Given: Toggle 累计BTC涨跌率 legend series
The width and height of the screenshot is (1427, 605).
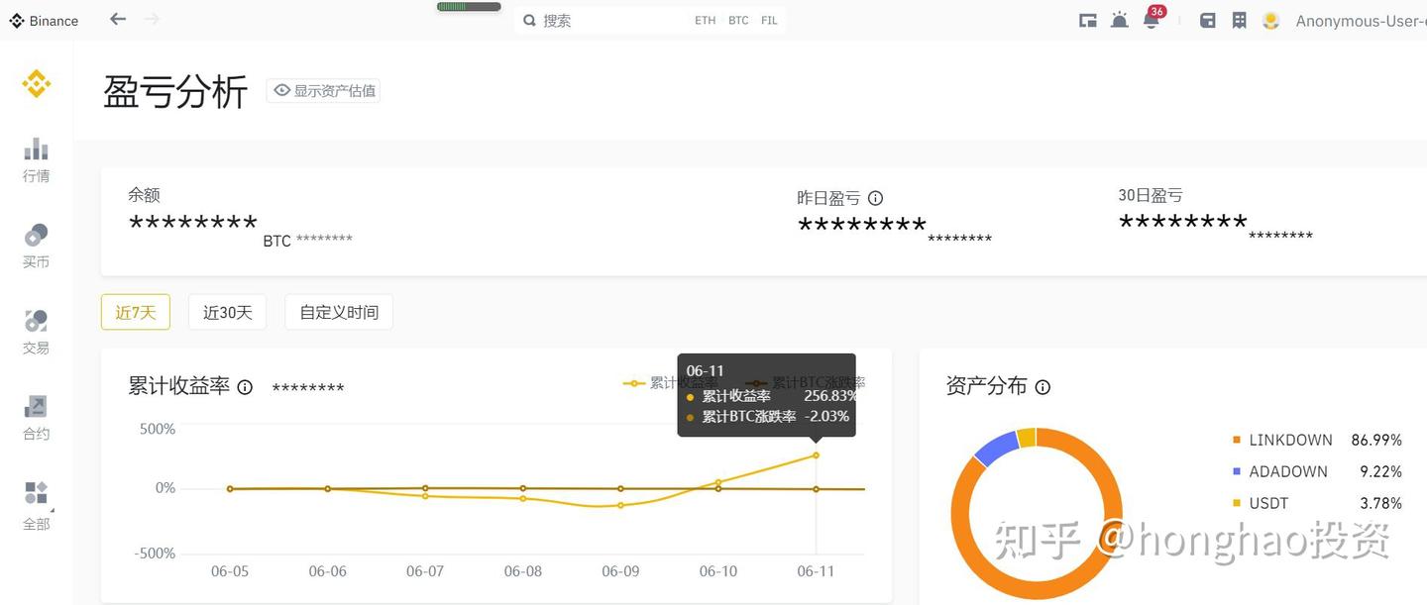Looking at the screenshot, I should click(x=759, y=383).
